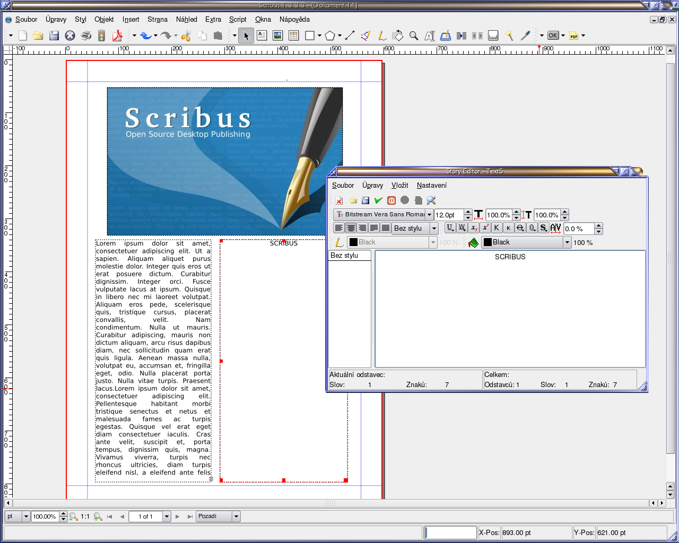Viewport: 679px width, 543px height.
Task: Select the Insert Text Frame tool
Action: pyautogui.click(x=262, y=36)
